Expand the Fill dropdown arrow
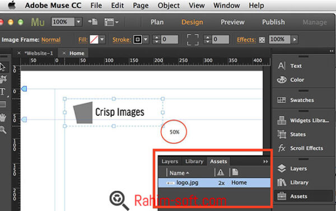This screenshot has width=336, height=211. click(102, 40)
